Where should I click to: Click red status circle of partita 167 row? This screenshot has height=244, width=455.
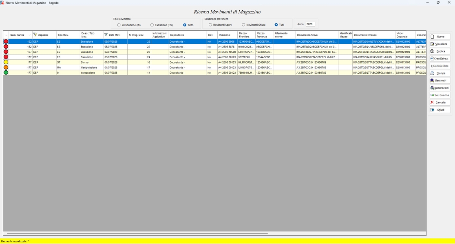click(6, 52)
